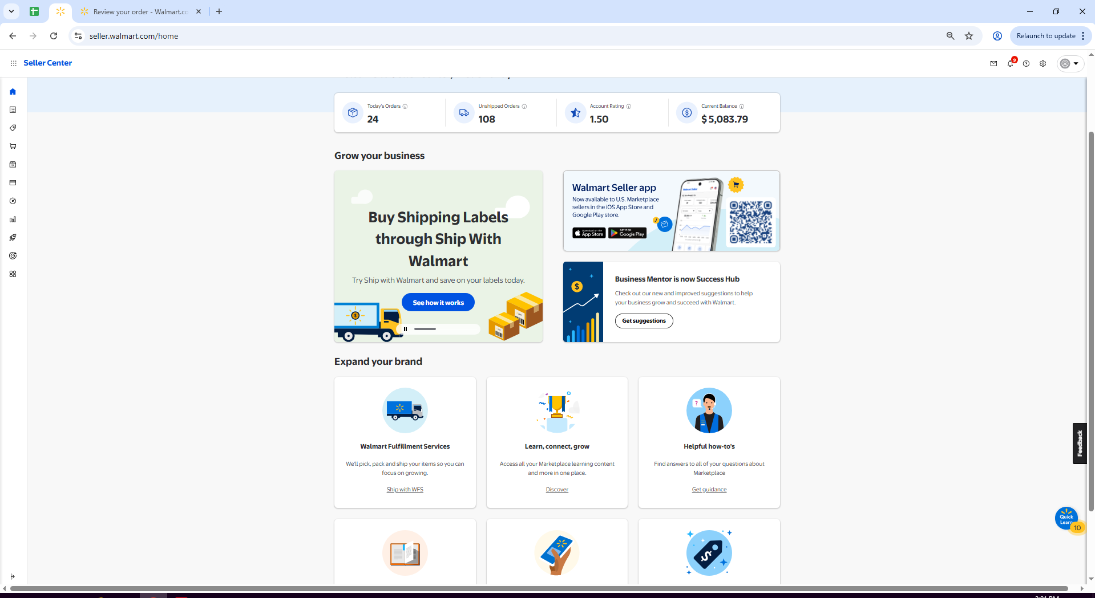Open the bar chart analytics sidebar icon
This screenshot has height=598, width=1095.
point(13,219)
